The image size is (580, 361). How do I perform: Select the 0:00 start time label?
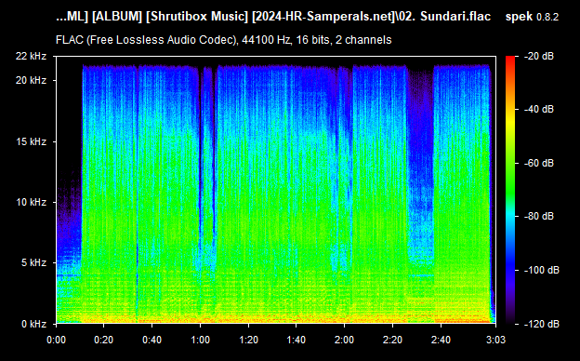pos(56,340)
